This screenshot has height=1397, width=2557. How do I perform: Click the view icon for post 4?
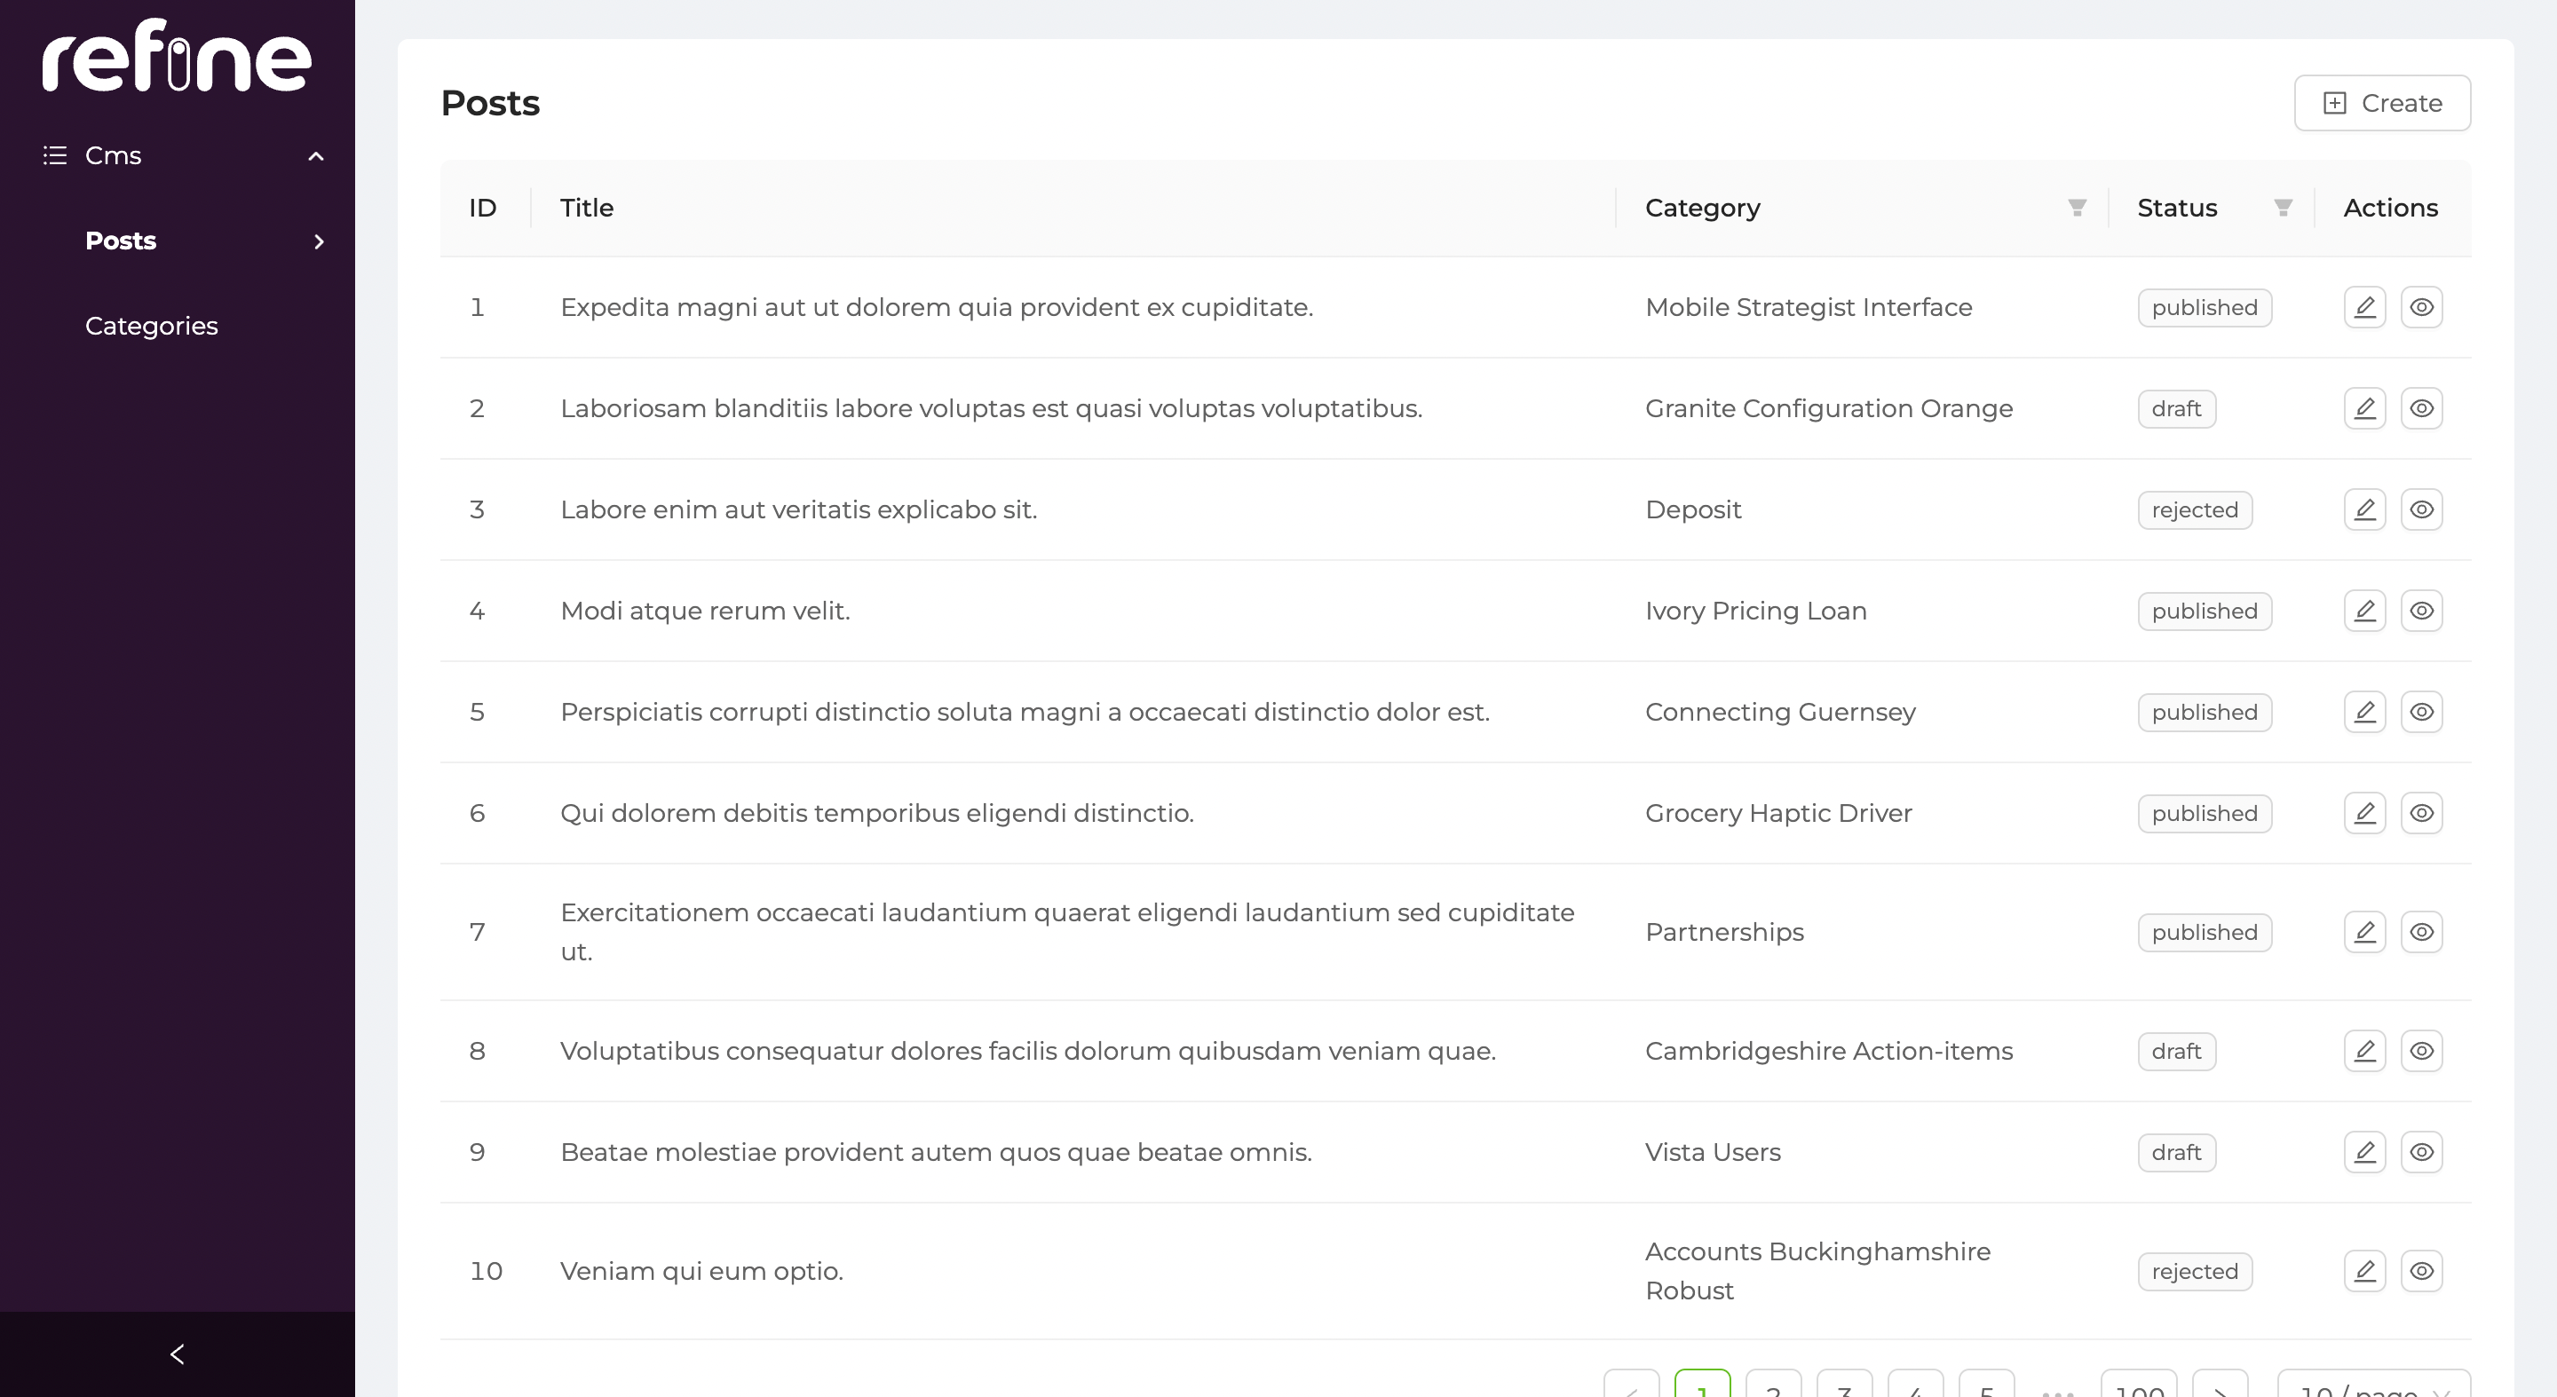2421,611
